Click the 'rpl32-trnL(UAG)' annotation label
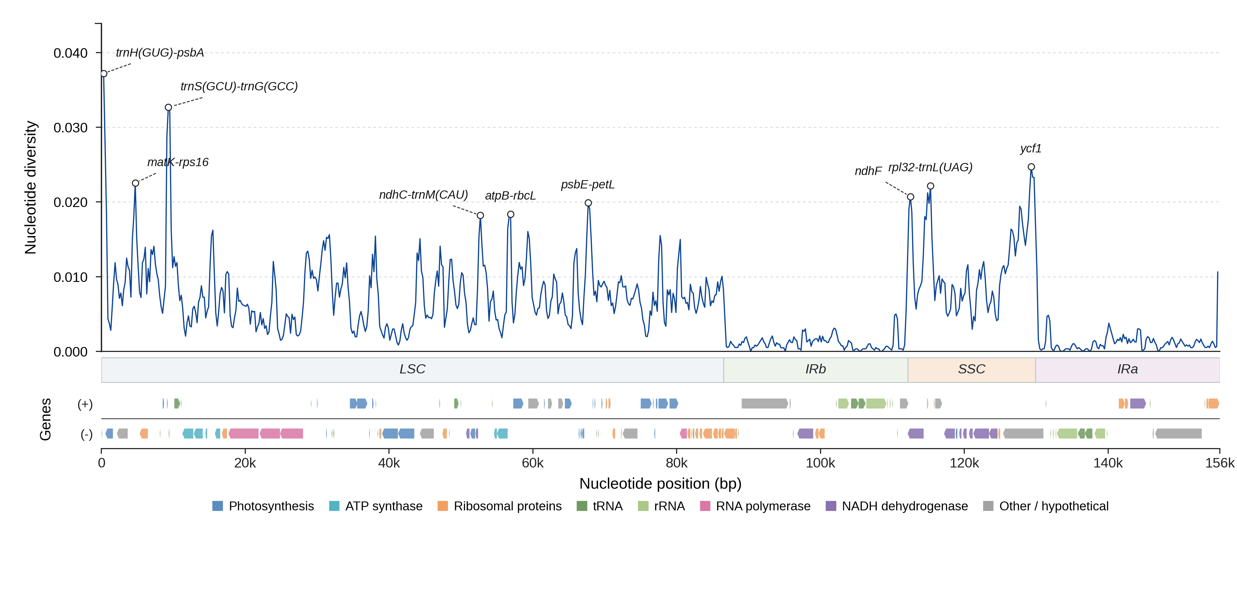This screenshot has width=1237, height=601. tap(931, 167)
